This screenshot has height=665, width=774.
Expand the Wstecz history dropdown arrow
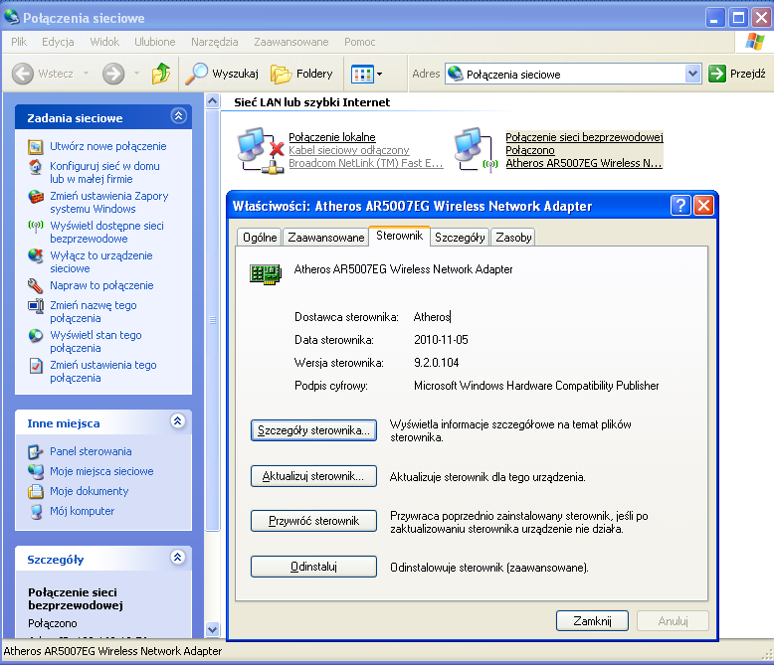click(x=86, y=74)
